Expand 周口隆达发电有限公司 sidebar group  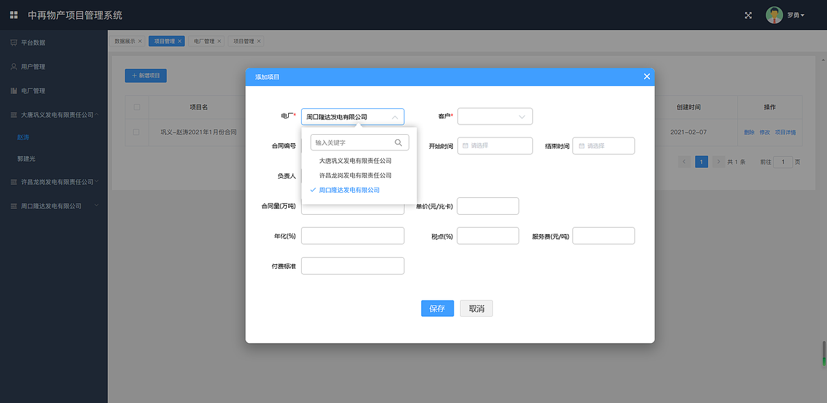(54, 206)
